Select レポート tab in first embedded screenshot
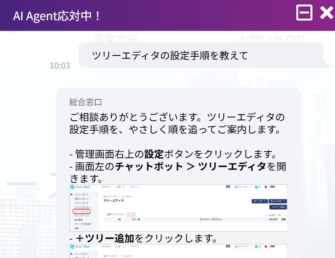The width and height of the screenshot is (335, 258). pyautogui.click(x=120, y=187)
